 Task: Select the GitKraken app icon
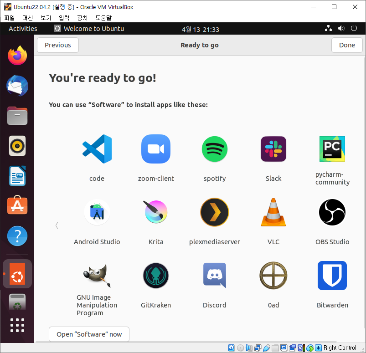click(156, 276)
